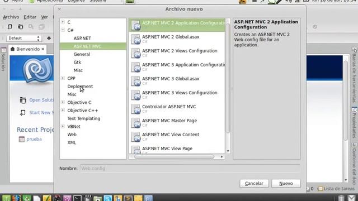Select ASP.NET MVC View Page template
This screenshot has width=358, height=201.
click(177, 149)
